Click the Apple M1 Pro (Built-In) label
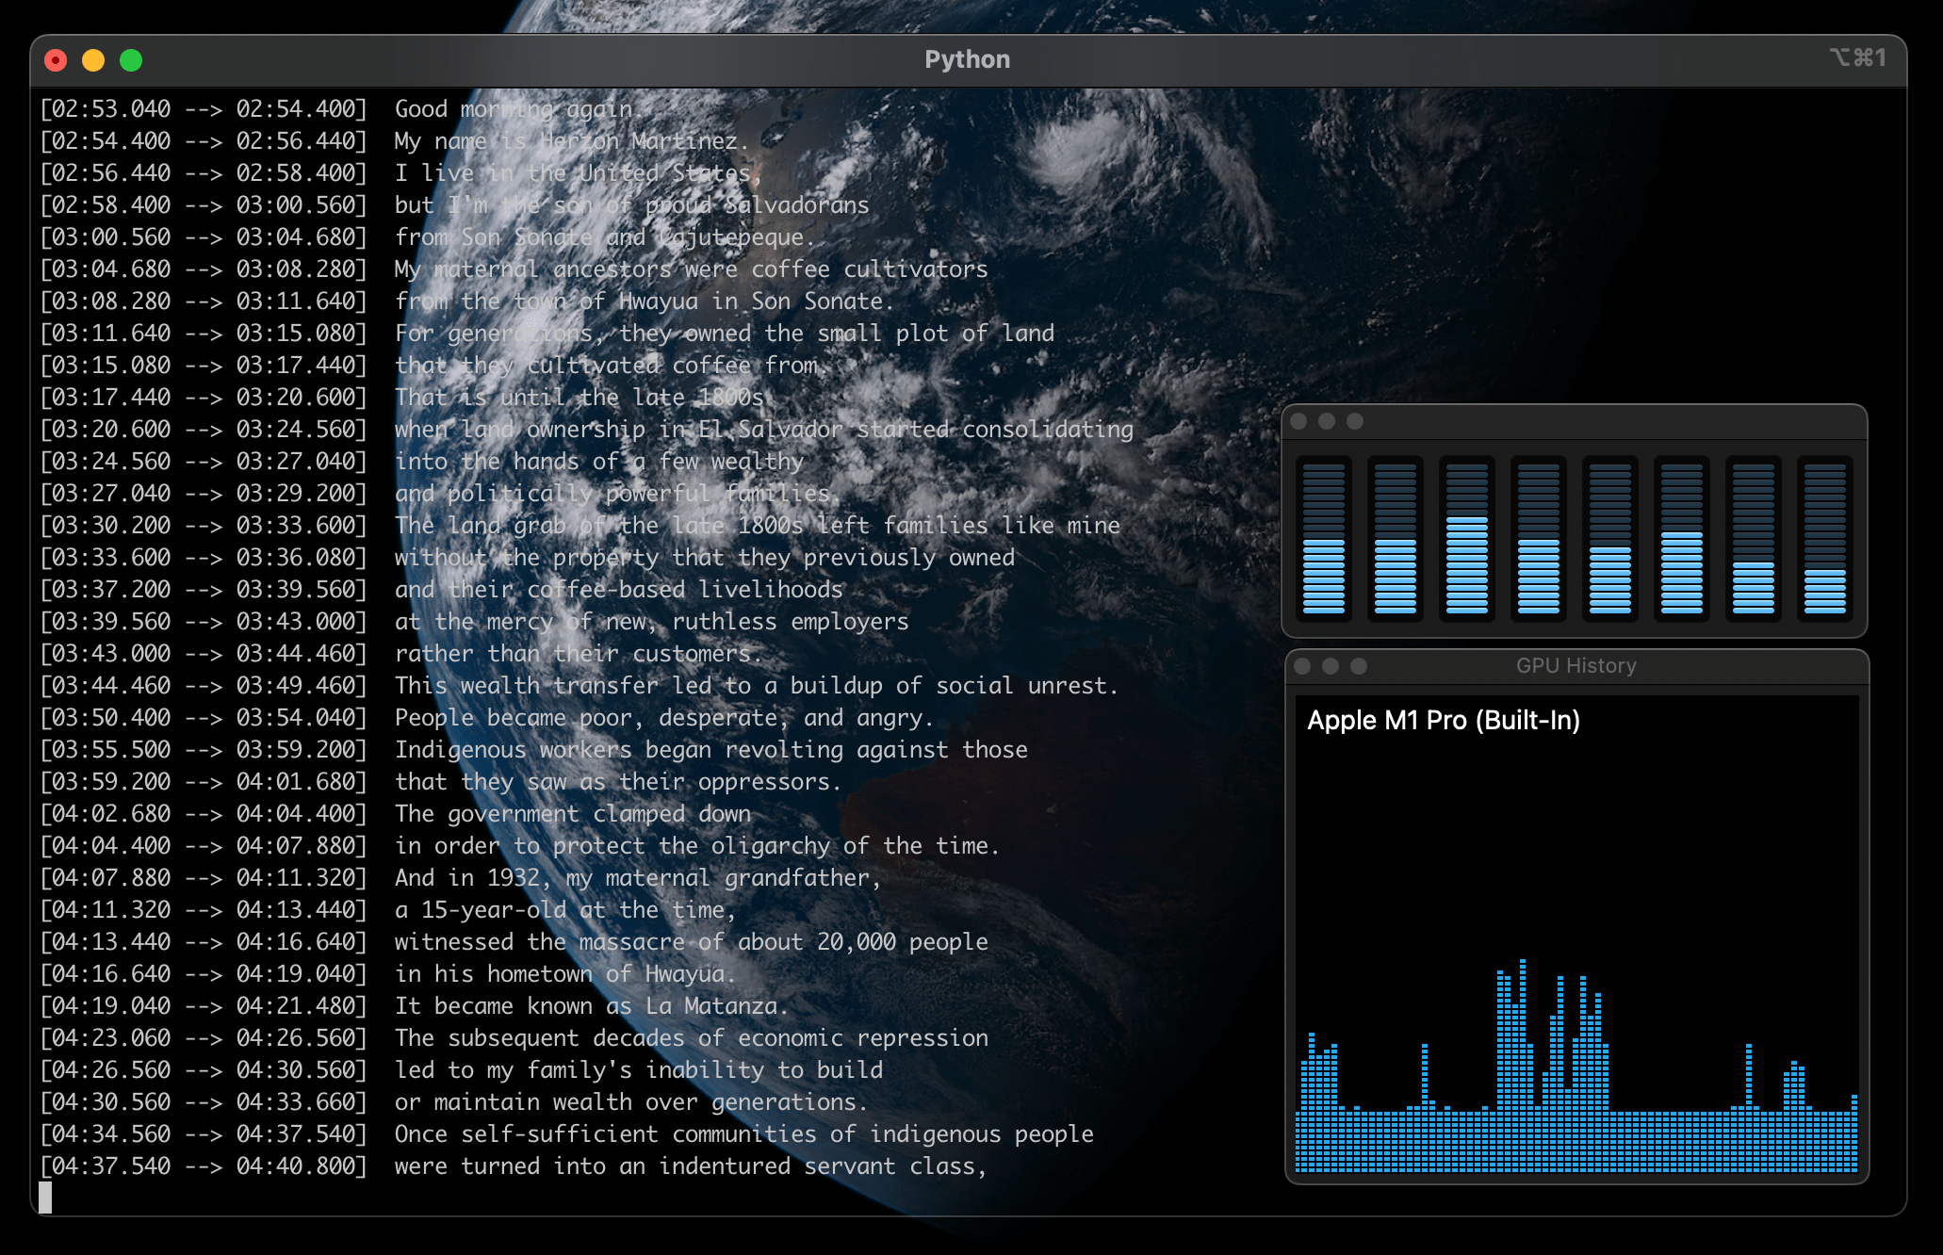1943x1255 pixels. [x=1444, y=721]
